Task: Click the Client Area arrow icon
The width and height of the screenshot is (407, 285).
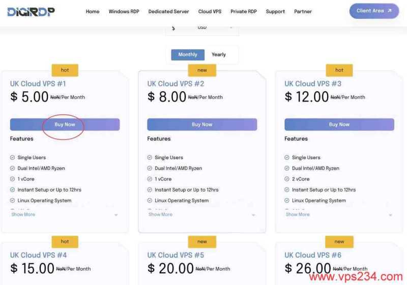Action: pyautogui.click(x=390, y=11)
